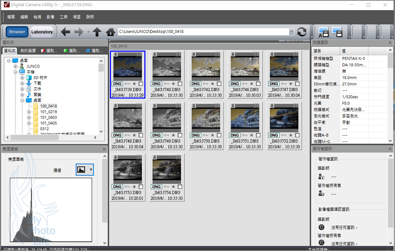Open the folder path dropdown
This screenshot has width=395, height=251.
click(291, 32)
